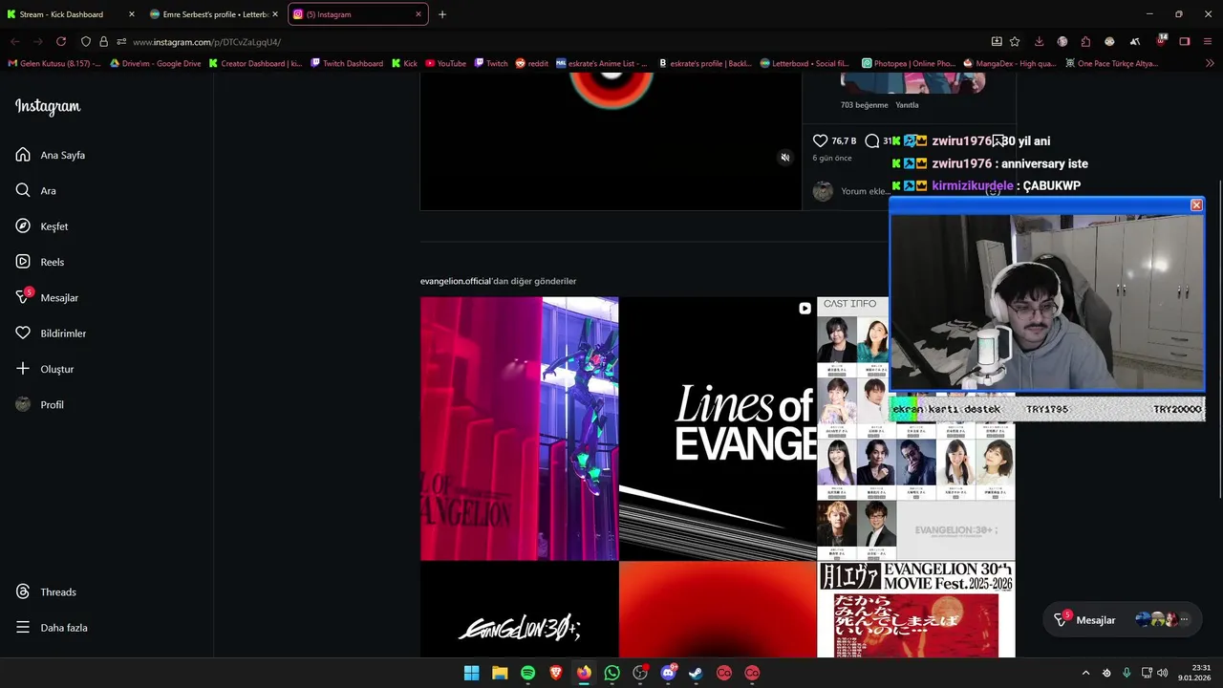Open the Twitch Dashboard bookmark
Image resolution: width=1223 pixels, height=688 pixels.
coord(347,64)
